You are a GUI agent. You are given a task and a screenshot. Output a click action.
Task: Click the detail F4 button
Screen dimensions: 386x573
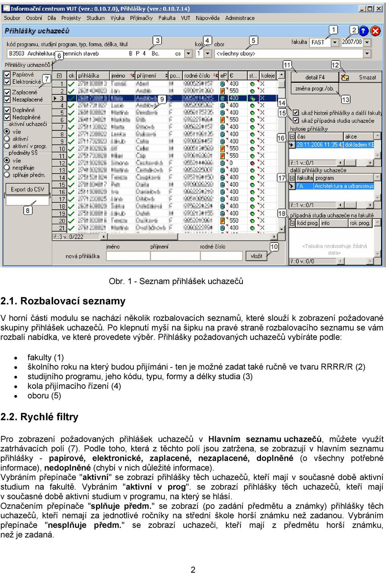point(315,77)
